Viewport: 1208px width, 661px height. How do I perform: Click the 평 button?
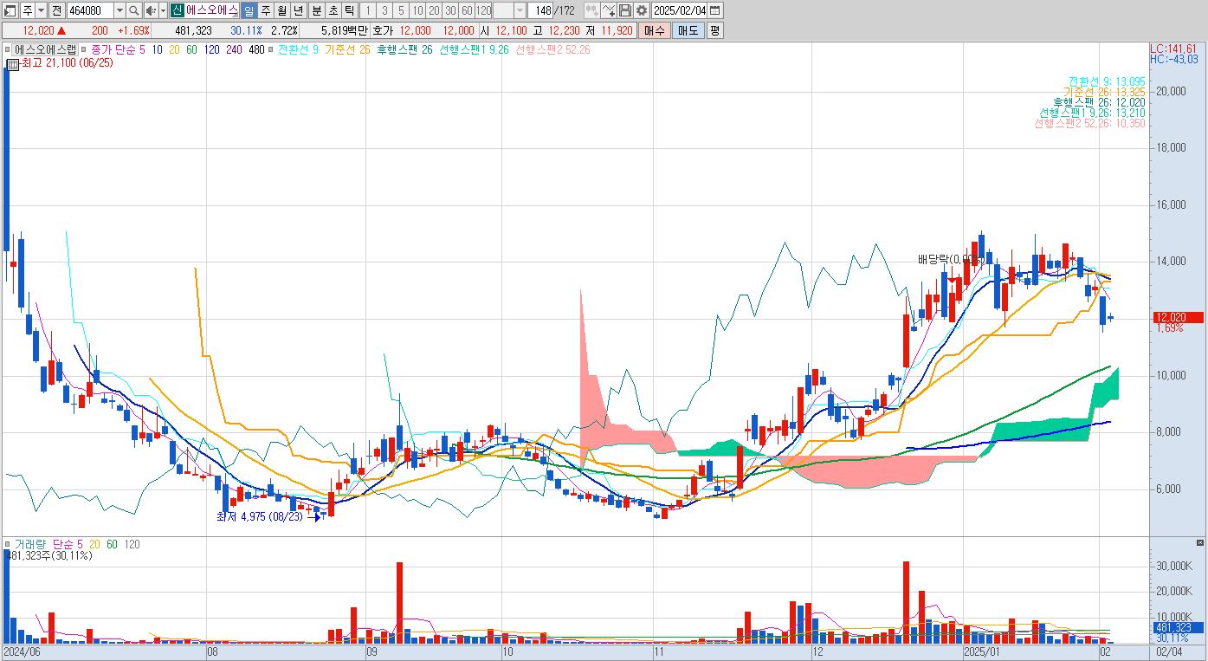click(714, 30)
